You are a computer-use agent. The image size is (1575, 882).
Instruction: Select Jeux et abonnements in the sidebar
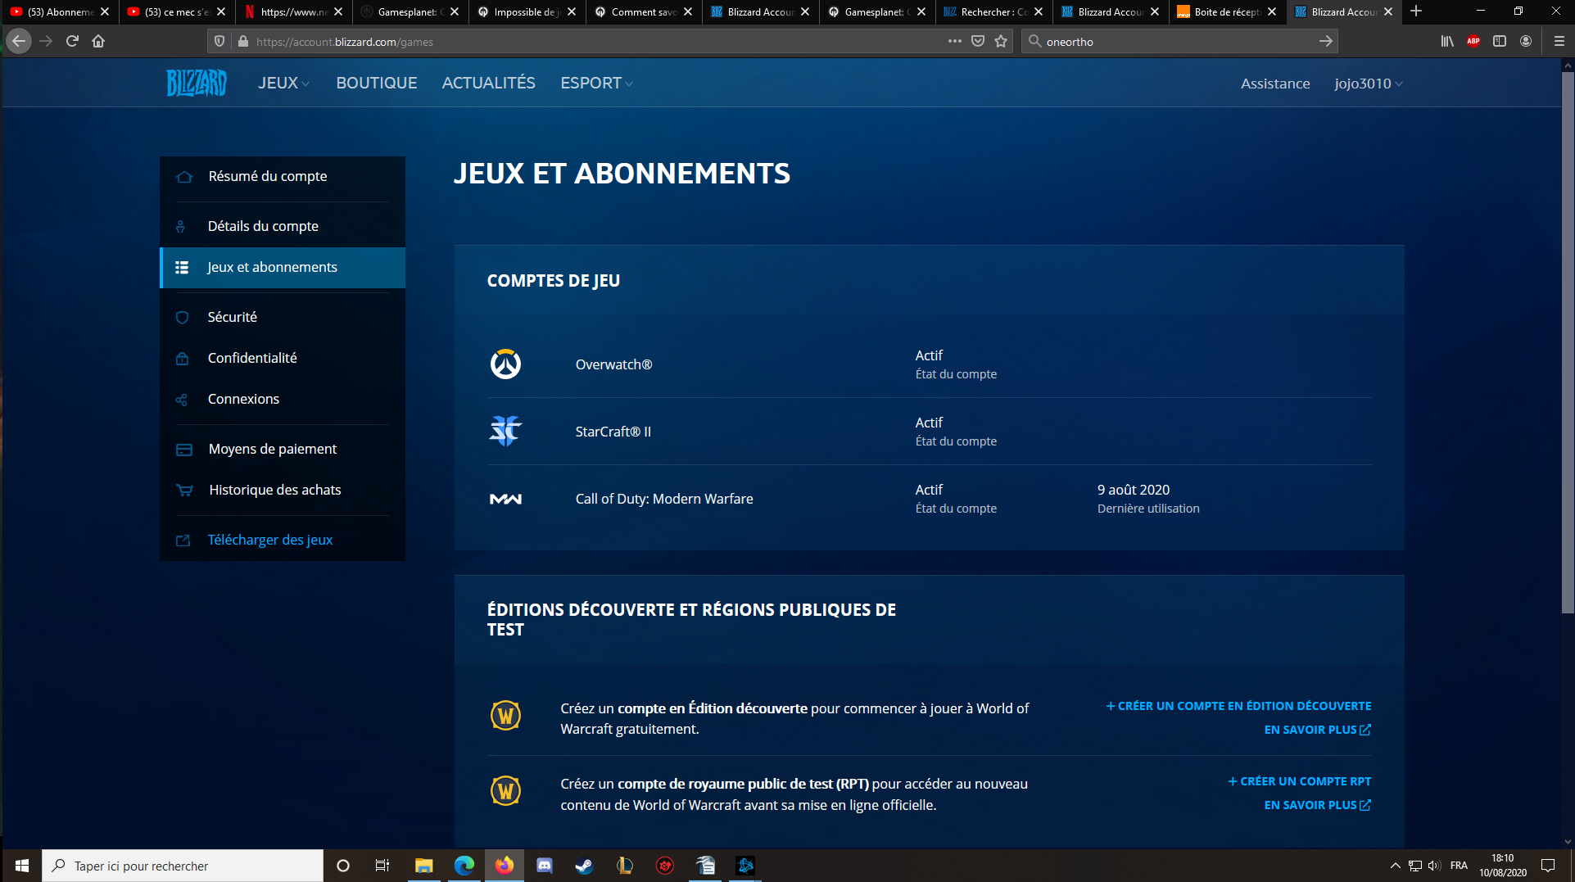coord(283,267)
